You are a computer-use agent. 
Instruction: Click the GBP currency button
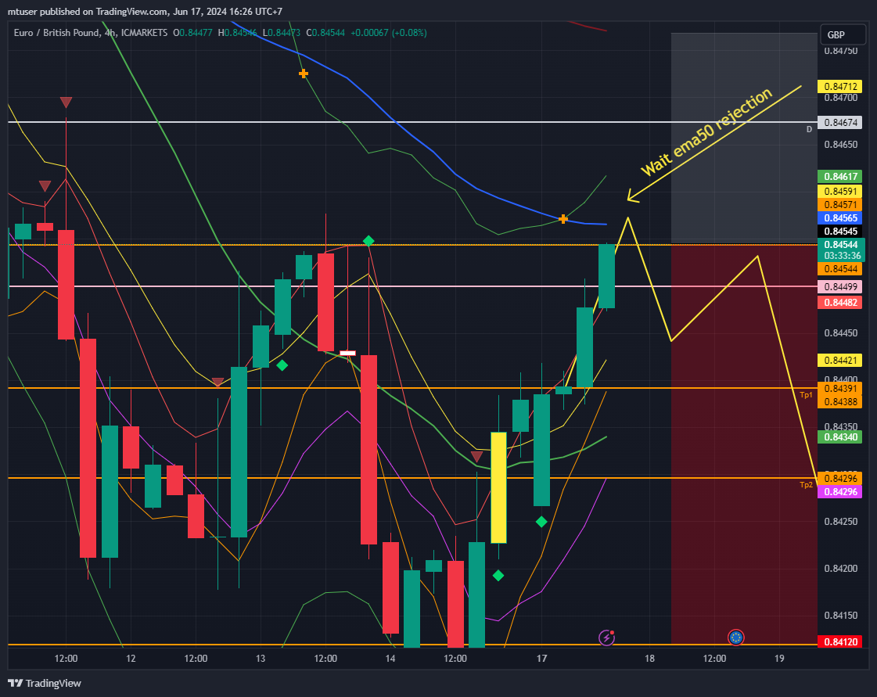843,34
